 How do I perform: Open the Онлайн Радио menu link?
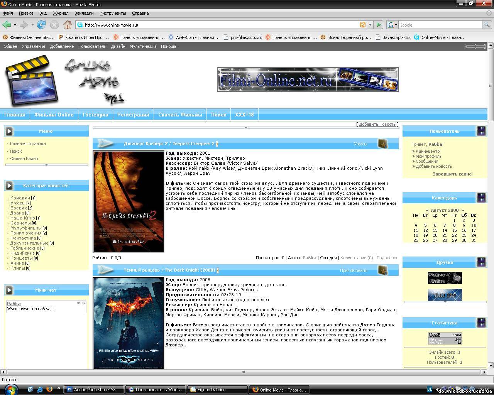point(24,159)
